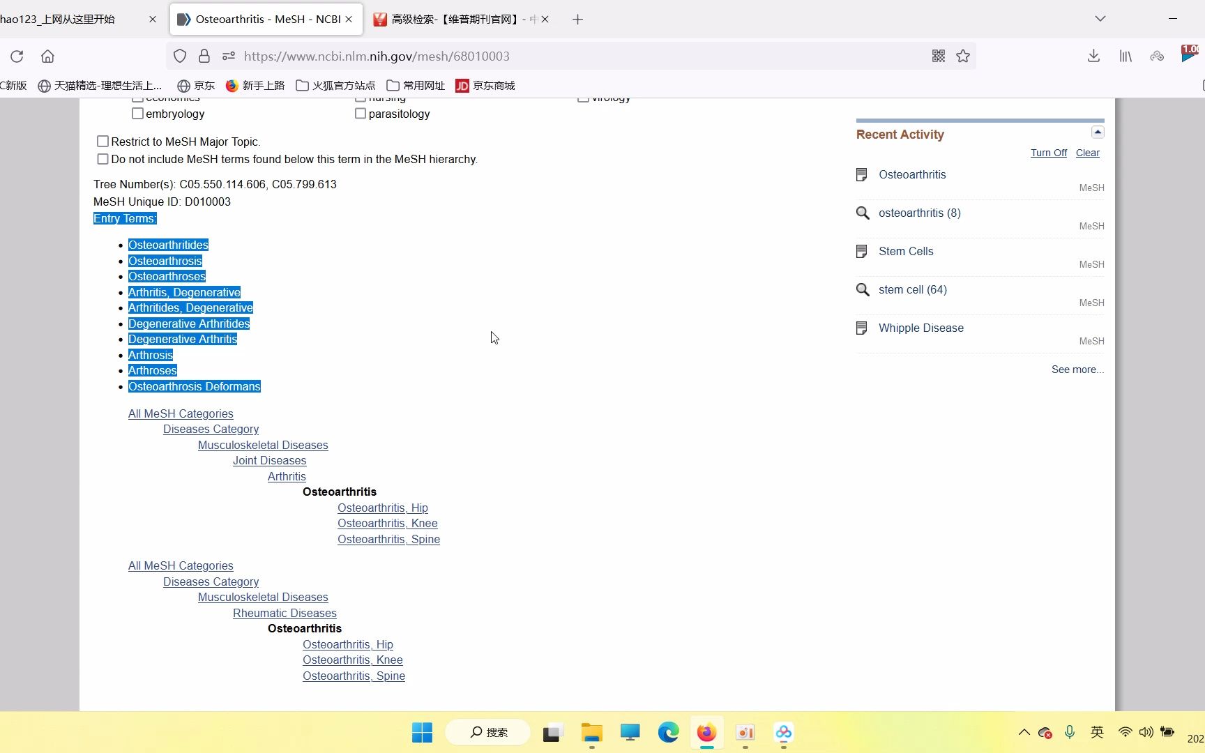Open Task View from the taskbar

[x=552, y=733]
